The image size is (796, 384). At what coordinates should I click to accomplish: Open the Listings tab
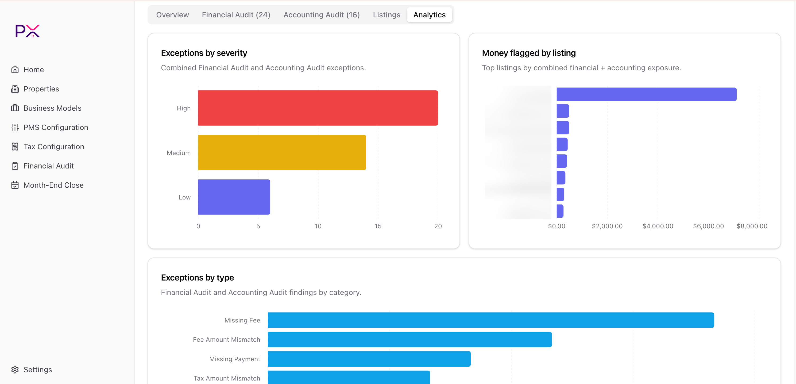[x=386, y=15]
